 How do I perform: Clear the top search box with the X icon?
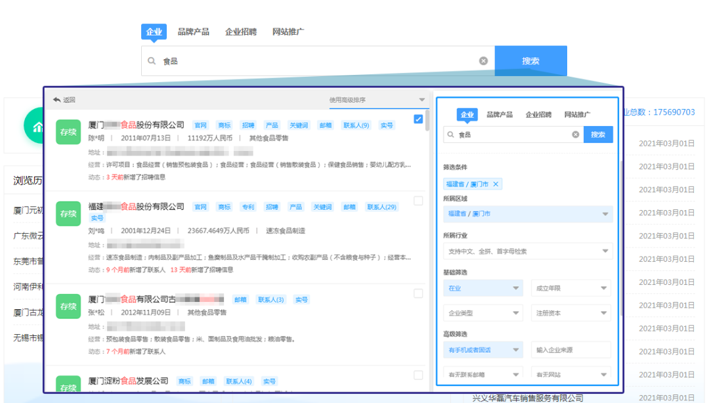[x=483, y=60]
